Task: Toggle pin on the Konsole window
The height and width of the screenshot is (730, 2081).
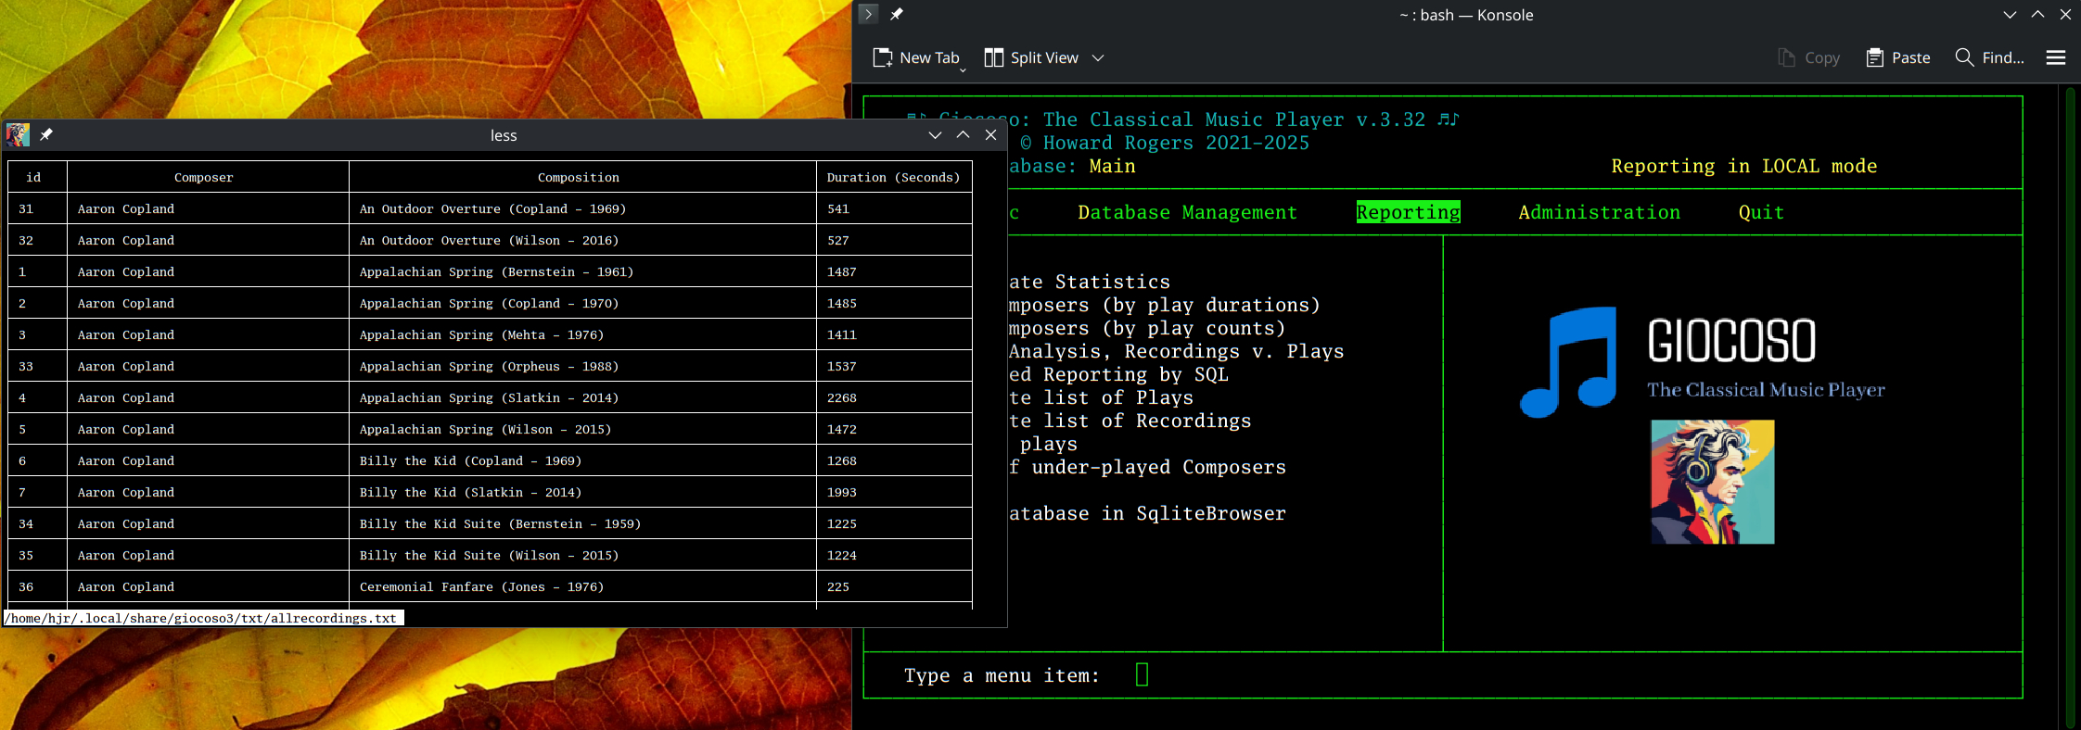Action: point(897,15)
